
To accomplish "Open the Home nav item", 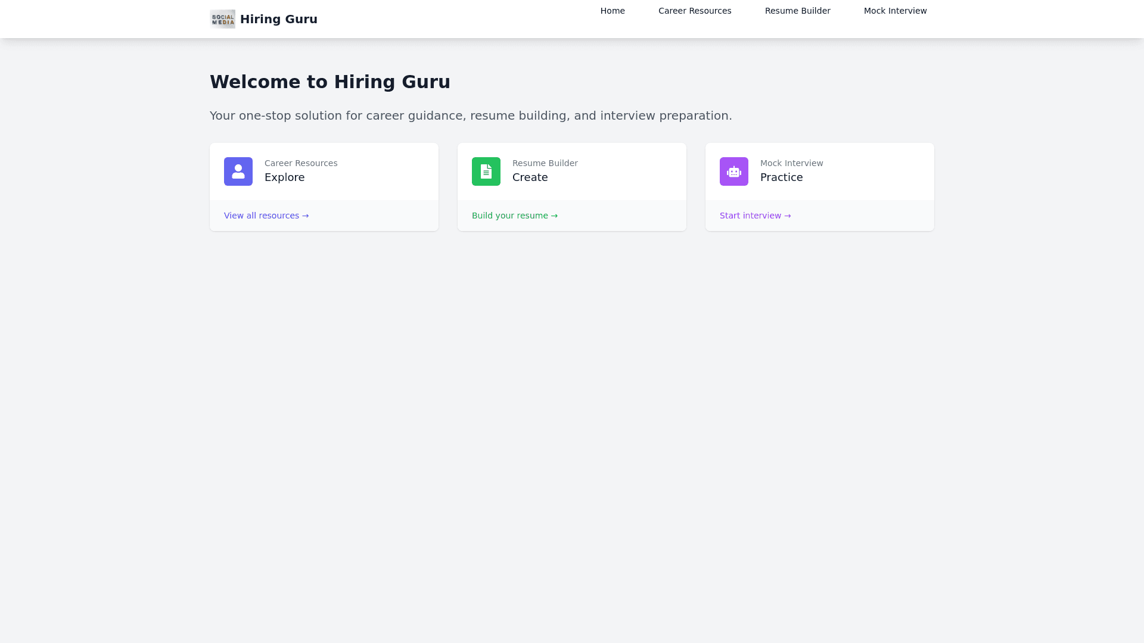I will (x=613, y=11).
